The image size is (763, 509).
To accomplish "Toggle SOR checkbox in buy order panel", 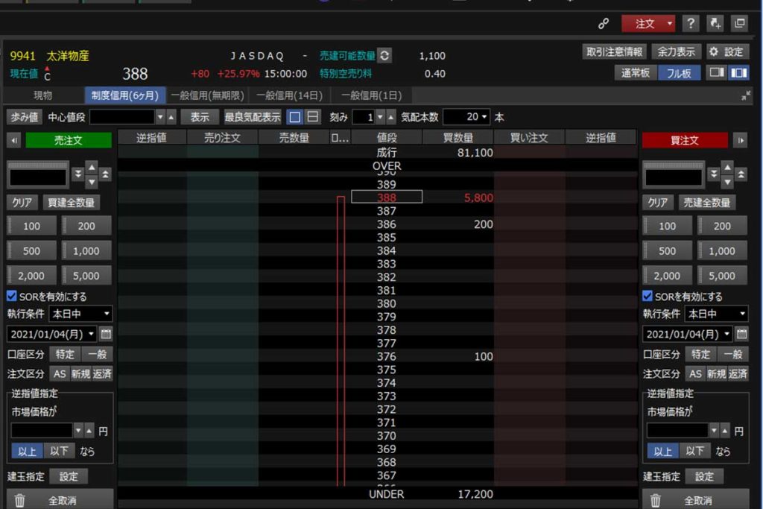I will pyautogui.click(x=648, y=296).
